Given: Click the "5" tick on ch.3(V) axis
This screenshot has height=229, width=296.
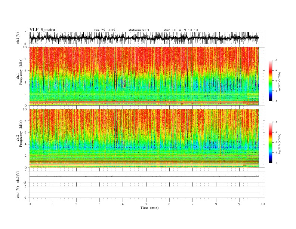Looking at the screenshot, I should (x=26, y=171).
